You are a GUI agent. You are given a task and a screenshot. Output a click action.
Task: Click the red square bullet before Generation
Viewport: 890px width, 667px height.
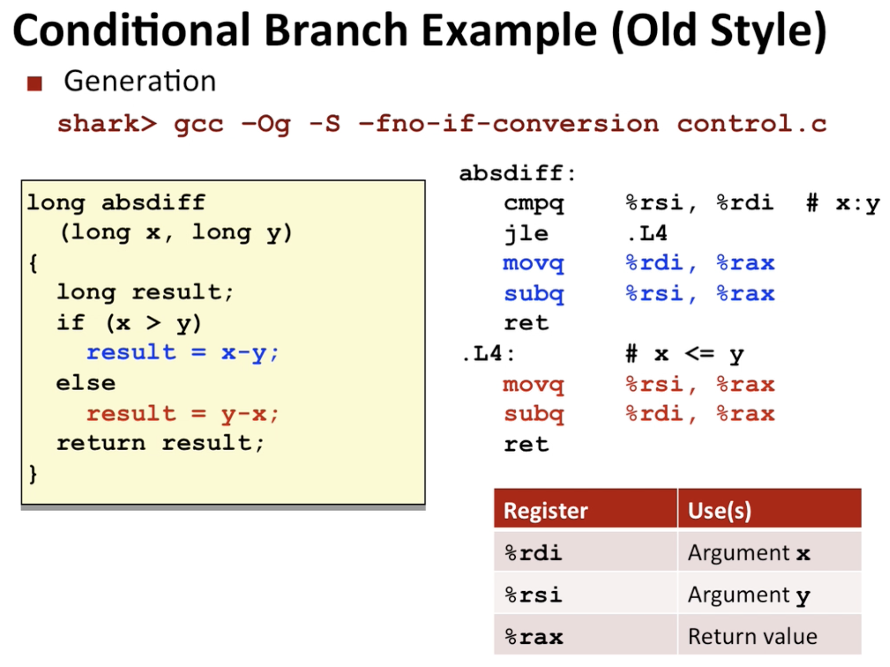pyautogui.click(x=35, y=84)
